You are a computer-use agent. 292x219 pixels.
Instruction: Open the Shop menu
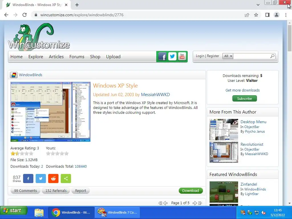coord(95,57)
